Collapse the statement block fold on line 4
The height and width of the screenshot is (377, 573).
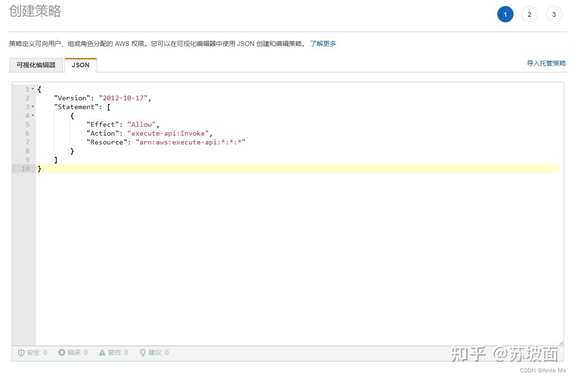[33, 115]
